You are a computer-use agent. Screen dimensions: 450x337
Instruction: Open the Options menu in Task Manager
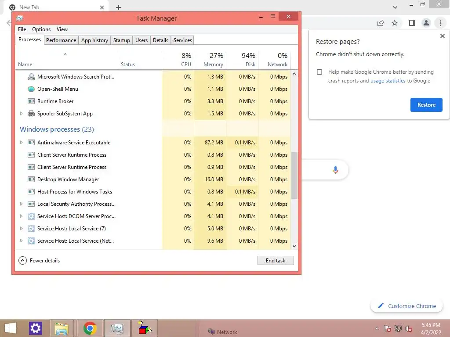point(41,29)
